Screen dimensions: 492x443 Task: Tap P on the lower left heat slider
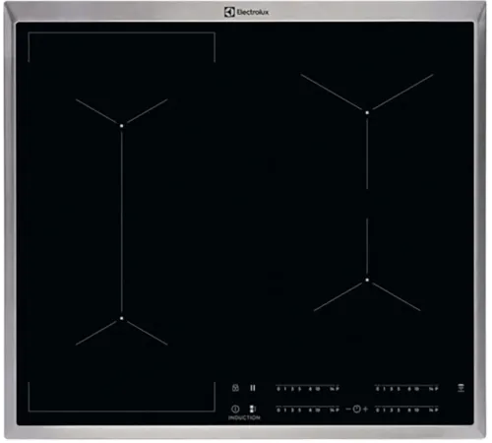(337, 410)
